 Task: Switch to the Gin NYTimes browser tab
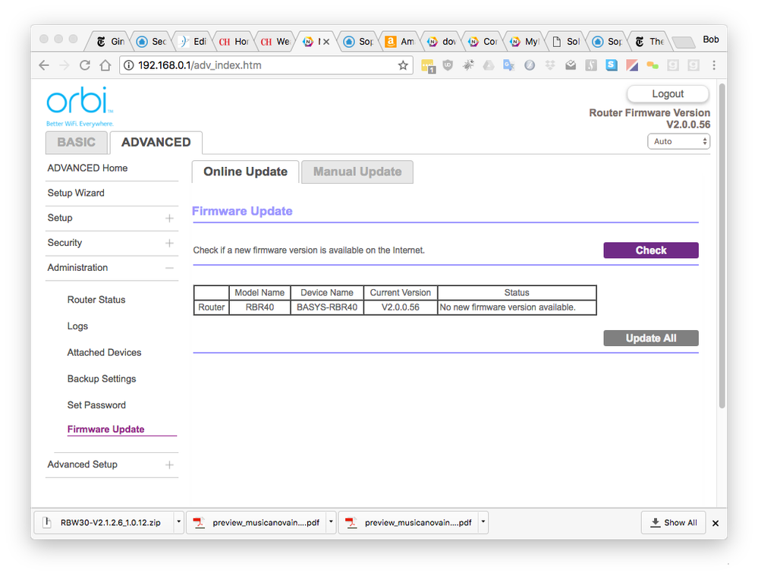pos(111,42)
